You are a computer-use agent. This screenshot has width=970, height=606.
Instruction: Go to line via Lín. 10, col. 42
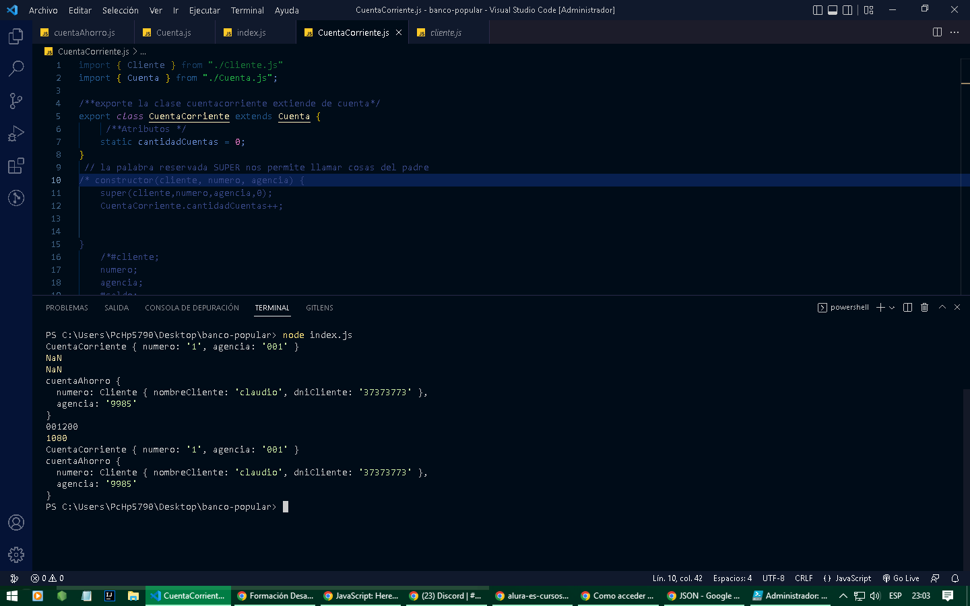coord(677,578)
